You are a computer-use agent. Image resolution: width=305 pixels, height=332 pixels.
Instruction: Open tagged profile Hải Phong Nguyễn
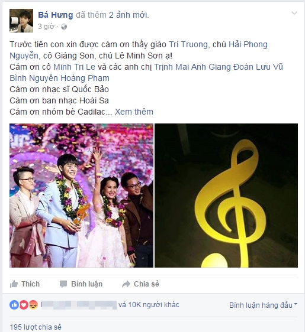(x=139, y=50)
